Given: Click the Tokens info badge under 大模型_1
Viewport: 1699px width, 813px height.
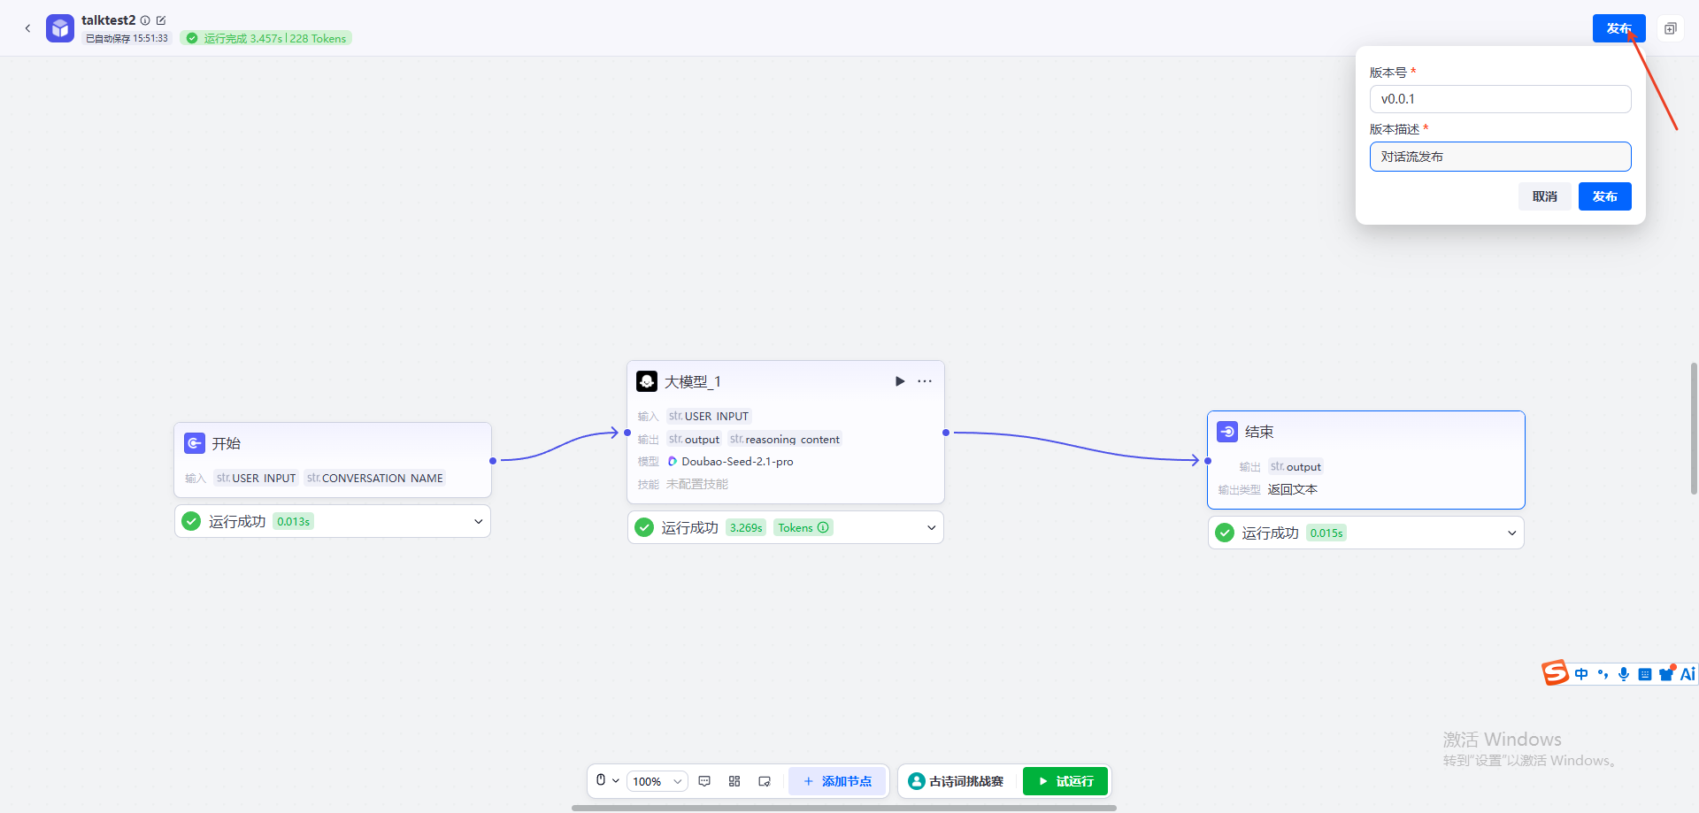Looking at the screenshot, I should click(x=803, y=528).
